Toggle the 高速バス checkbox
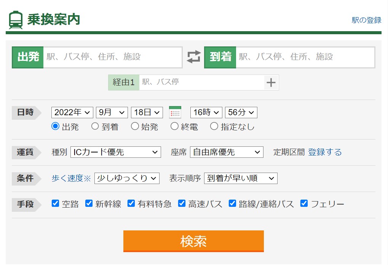 point(182,203)
